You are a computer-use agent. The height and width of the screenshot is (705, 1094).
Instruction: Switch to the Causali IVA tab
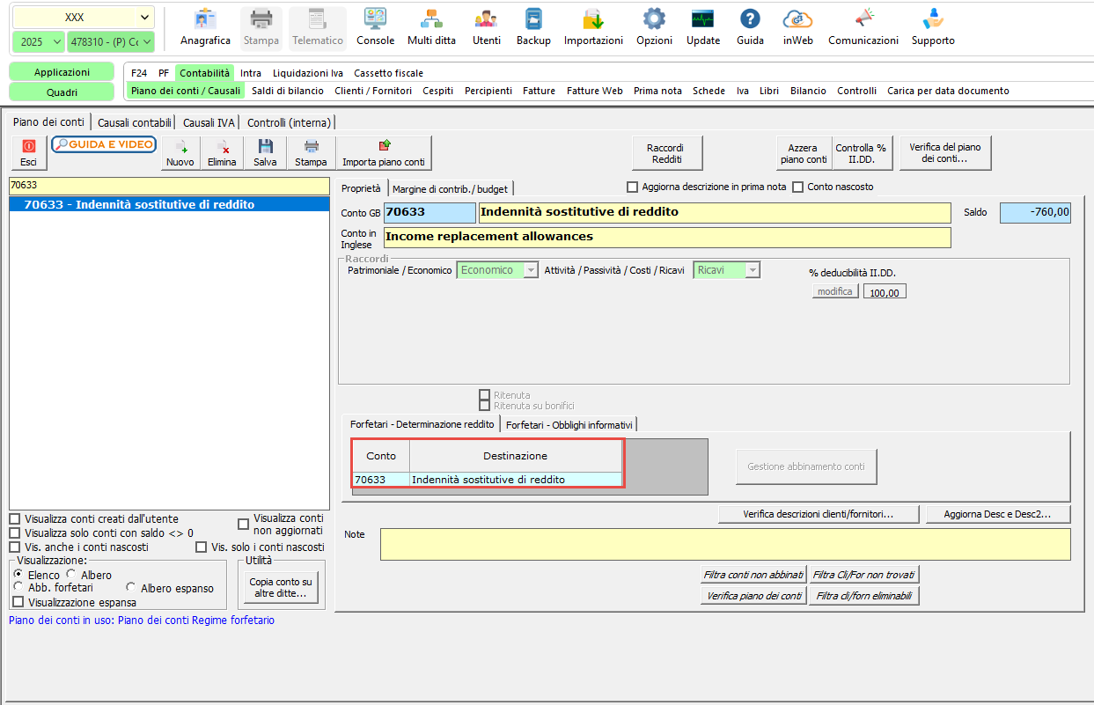[209, 123]
